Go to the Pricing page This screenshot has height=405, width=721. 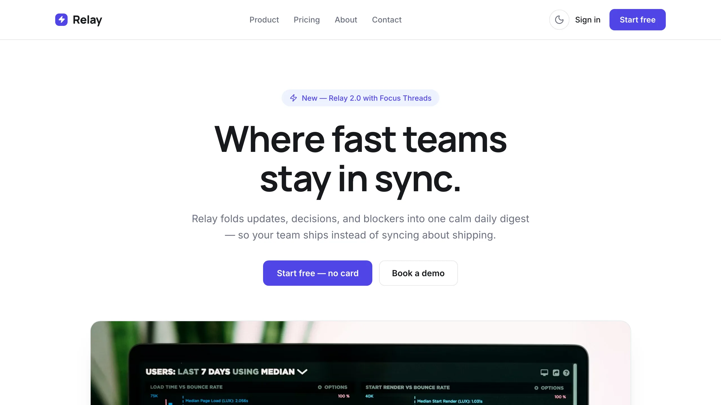click(307, 20)
